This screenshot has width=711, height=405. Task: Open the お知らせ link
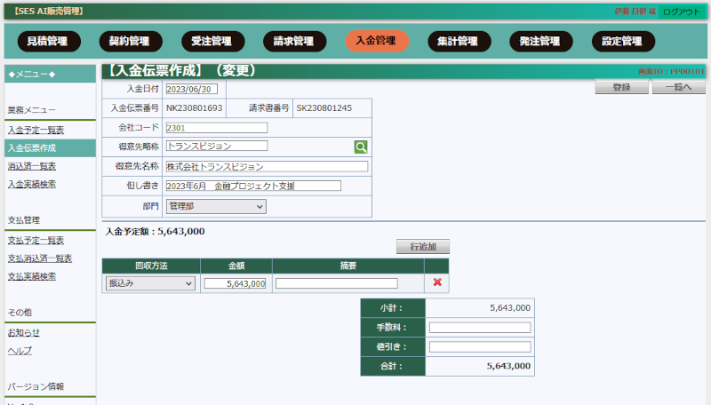(24, 332)
